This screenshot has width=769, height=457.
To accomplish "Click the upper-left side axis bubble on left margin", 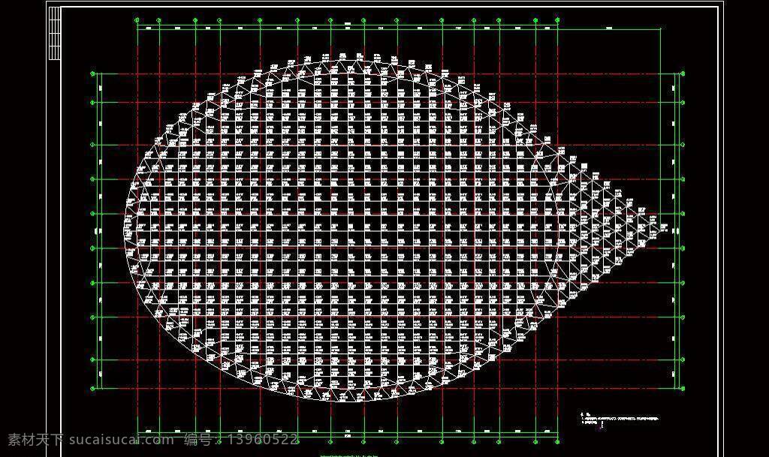I will pyautogui.click(x=92, y=74).
